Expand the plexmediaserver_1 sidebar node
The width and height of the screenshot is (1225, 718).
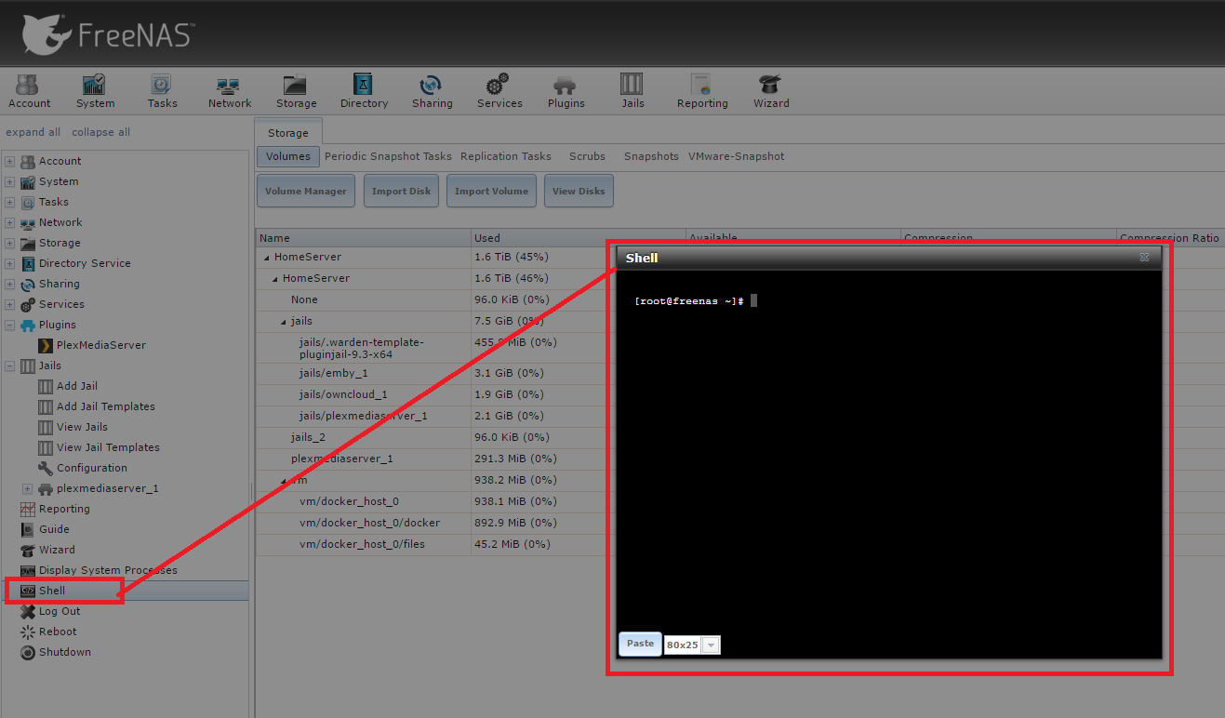tap(27, 488)
